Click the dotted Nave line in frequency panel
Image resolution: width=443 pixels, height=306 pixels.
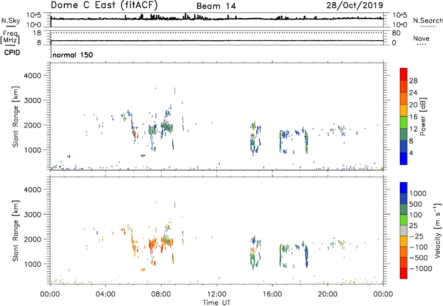[217, 33]
